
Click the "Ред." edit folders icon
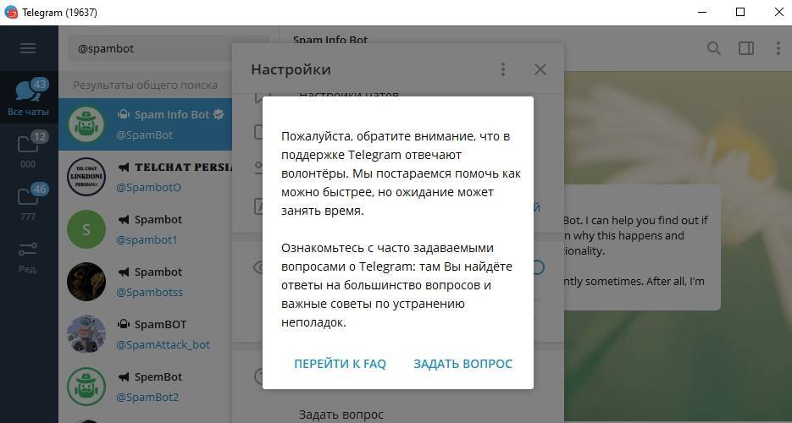(x=28, y=255)
